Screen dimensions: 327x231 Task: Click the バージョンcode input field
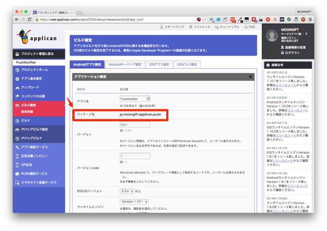[x=135, y=156]
